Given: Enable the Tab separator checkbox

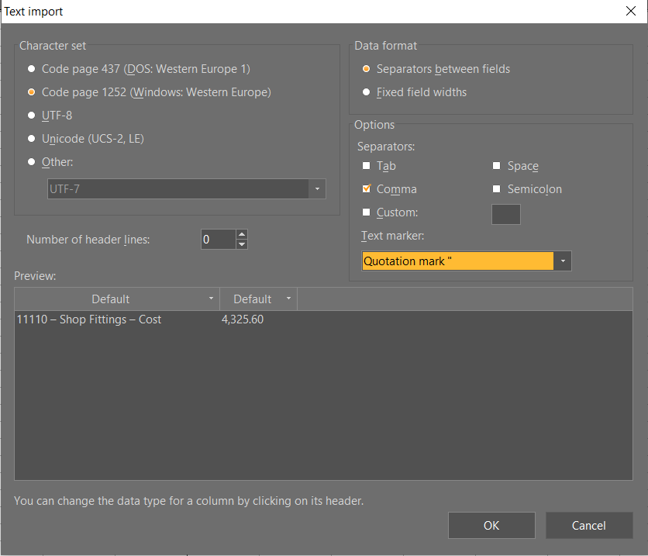Looking at the screenshot, I should point(367,166).
